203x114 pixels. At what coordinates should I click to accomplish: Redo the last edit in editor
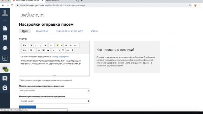tap(58, 50)
